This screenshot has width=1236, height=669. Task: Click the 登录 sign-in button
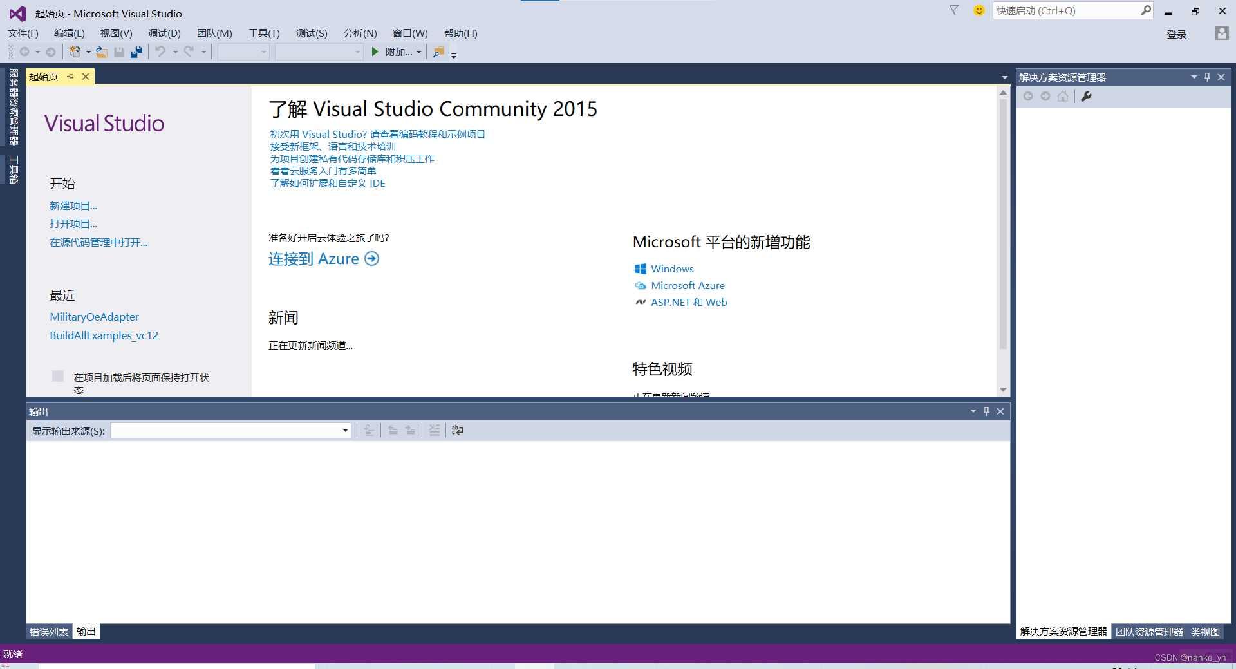pyautogui.click(x=1176, y=34)
